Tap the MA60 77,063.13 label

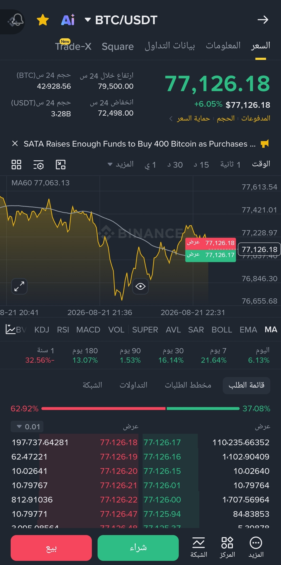(x=41, y=183)
